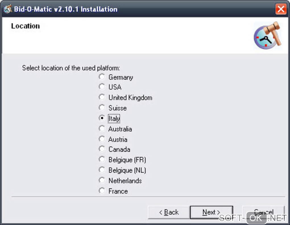290x225 pixels.
Task: Close the installer window
Action: click(281, 9)
